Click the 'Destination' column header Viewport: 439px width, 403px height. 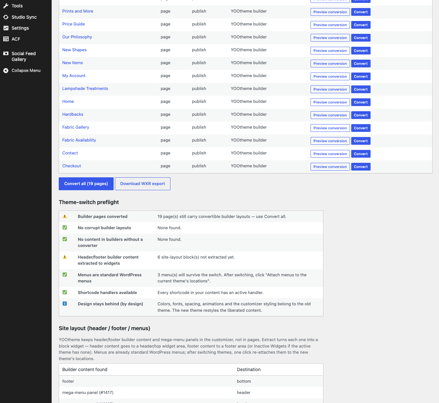pos(249,369)
